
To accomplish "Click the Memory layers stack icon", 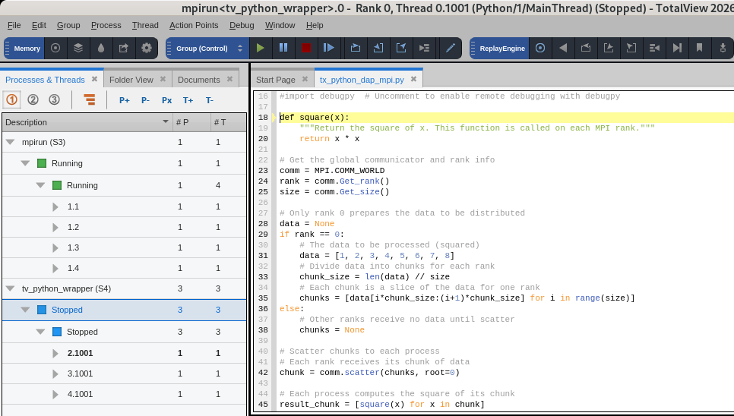I will point(78,48).
